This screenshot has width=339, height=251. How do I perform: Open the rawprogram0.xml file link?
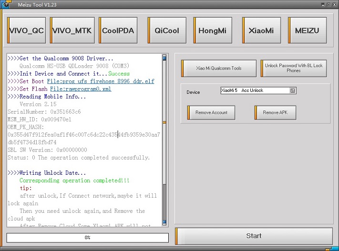pyautogui.click(x=81, y=89)
